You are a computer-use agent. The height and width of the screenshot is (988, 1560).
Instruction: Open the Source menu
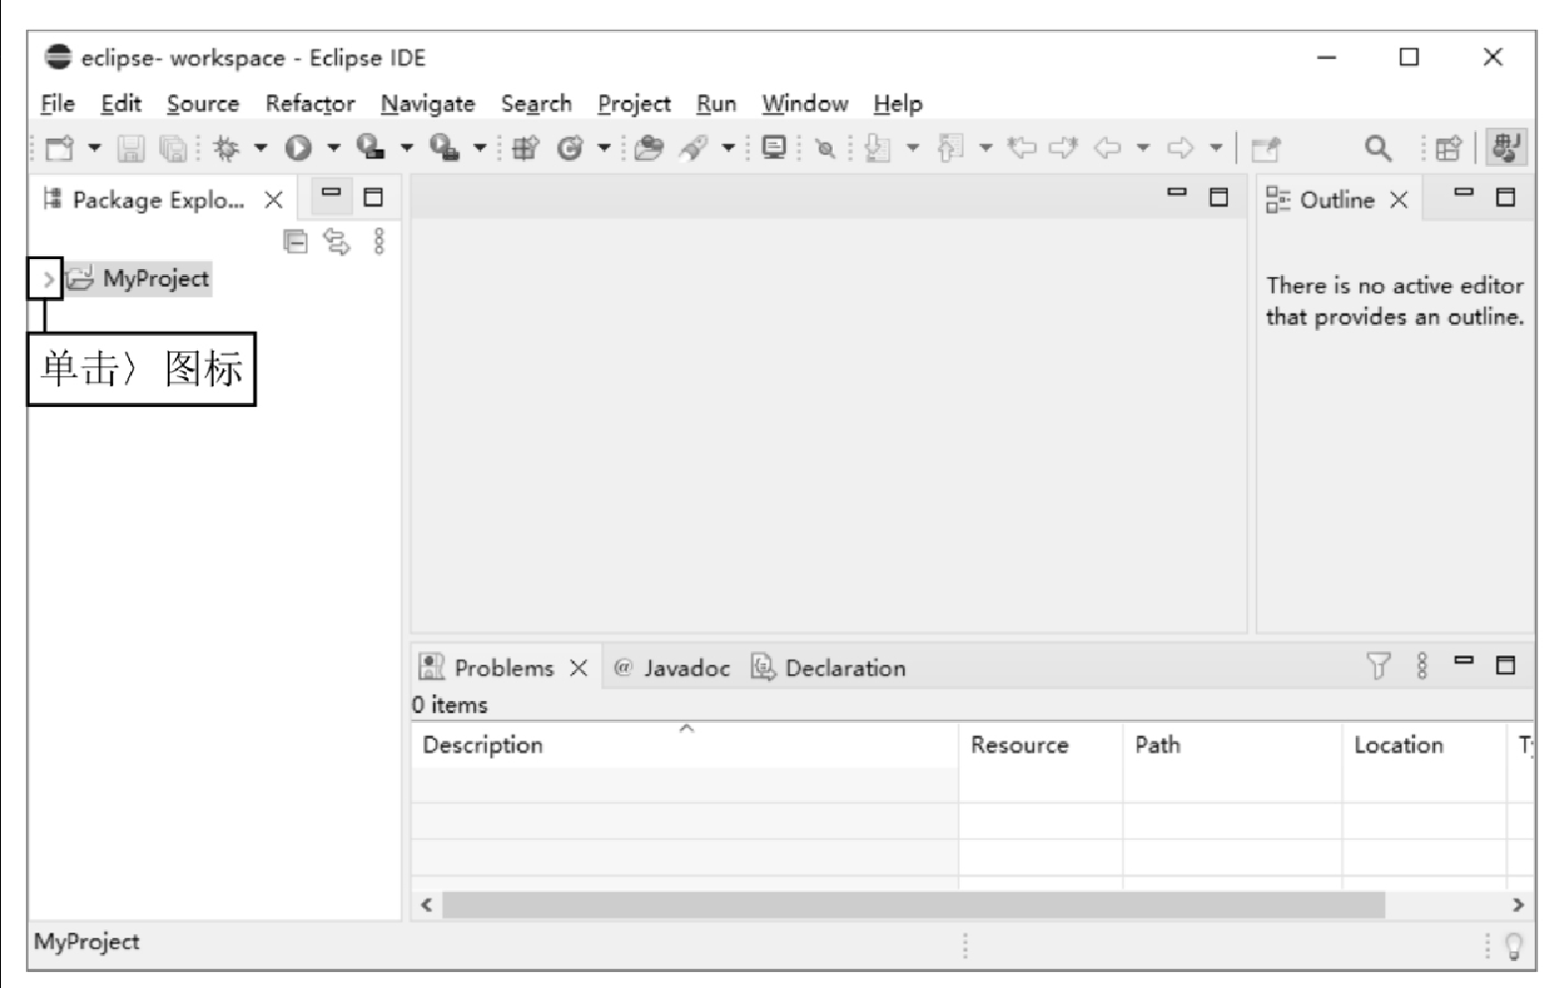(203, 103)
